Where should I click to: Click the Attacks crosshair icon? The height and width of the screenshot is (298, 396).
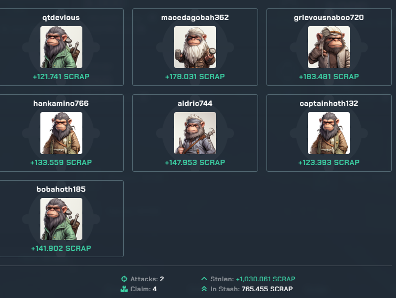[x=124, y=279]
